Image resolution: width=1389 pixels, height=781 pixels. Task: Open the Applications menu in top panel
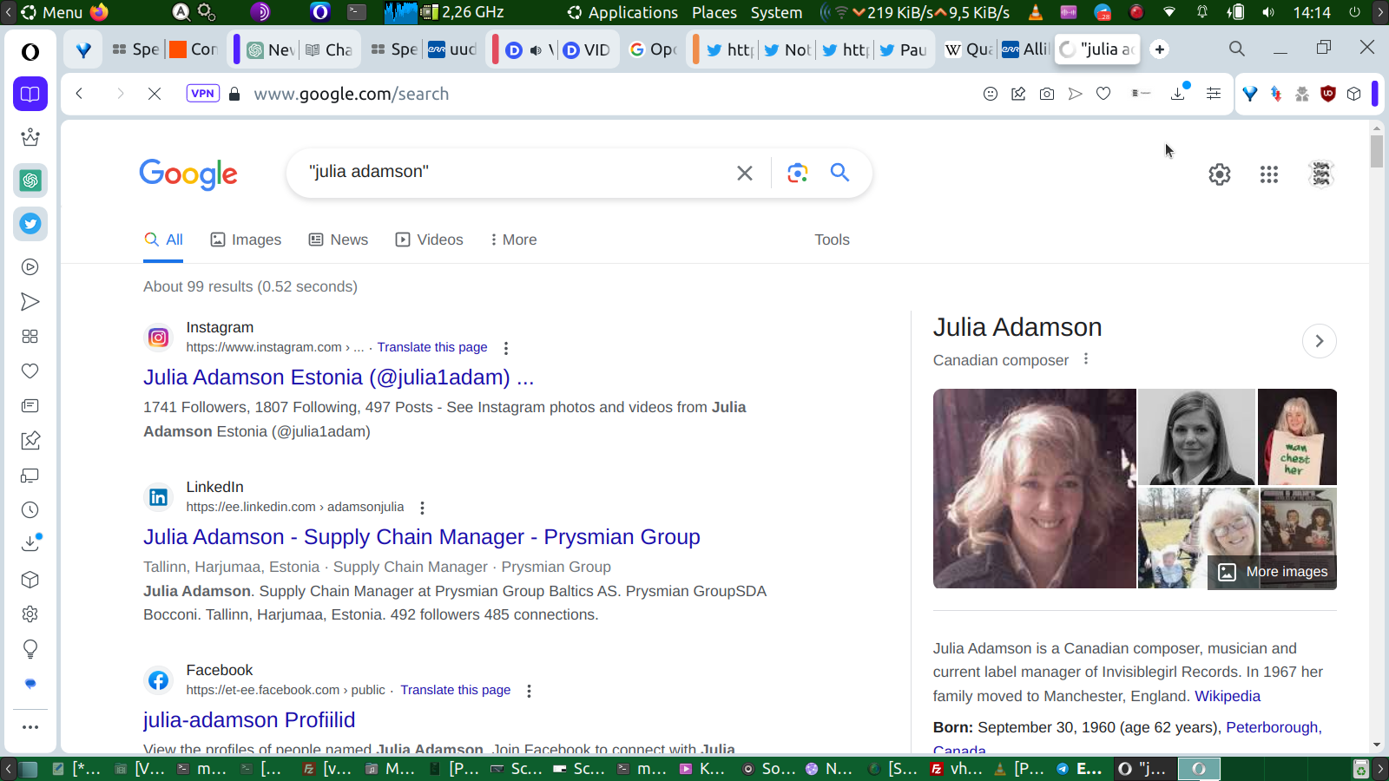(622, 12)
